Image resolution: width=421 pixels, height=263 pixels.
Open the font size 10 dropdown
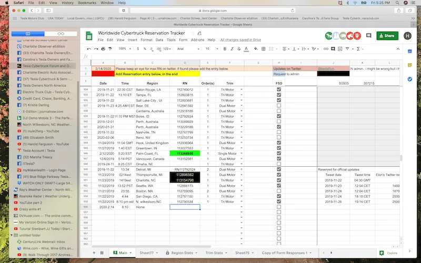coord(212,49)
